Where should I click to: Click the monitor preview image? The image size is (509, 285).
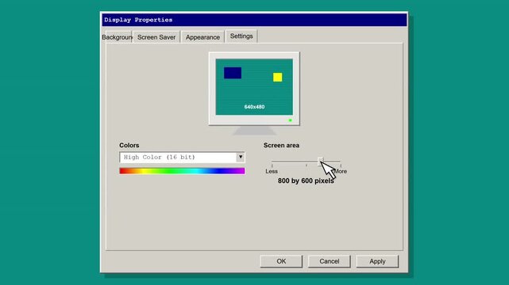coord(254,89)
